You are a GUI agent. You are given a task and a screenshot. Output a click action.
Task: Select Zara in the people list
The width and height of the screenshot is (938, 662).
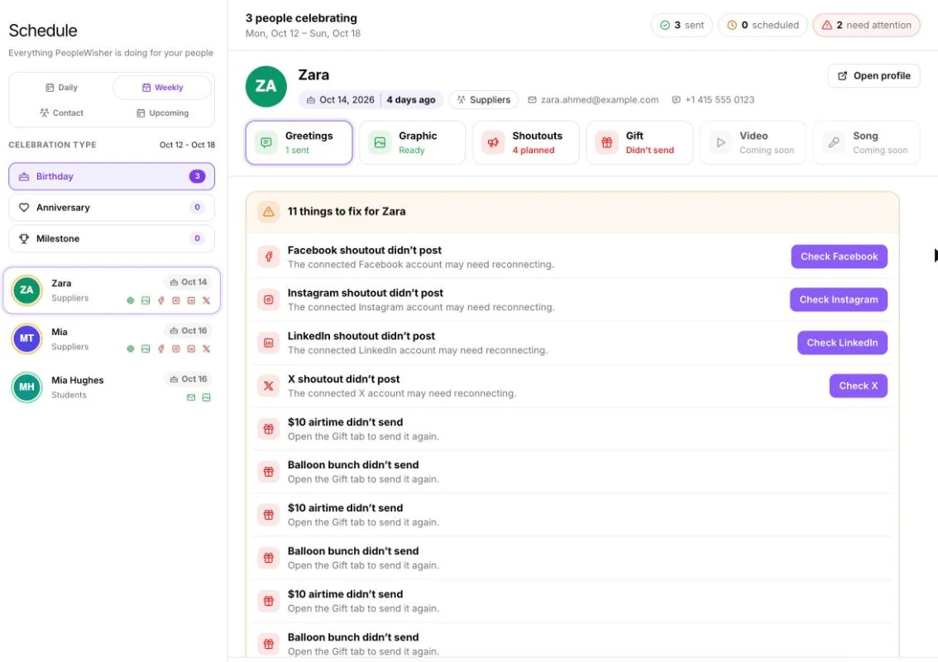[x=112, y=290]
